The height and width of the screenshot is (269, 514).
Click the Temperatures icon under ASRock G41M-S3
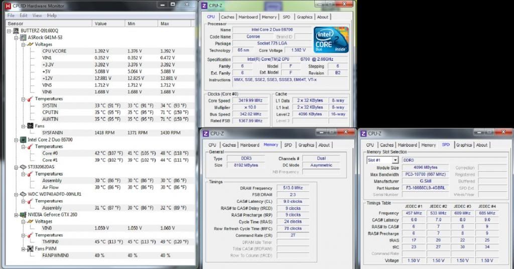point(30,99)
